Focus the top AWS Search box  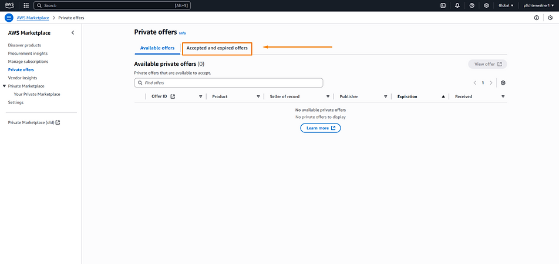click(112, 6)
